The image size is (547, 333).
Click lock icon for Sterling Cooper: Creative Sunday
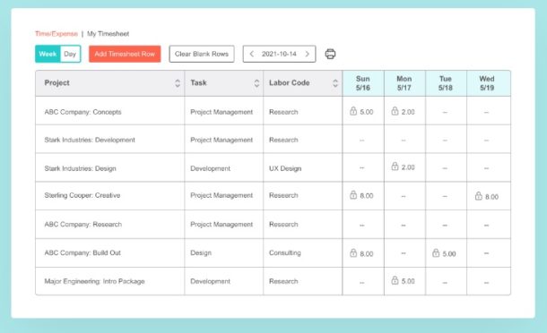tap(353, 195)
